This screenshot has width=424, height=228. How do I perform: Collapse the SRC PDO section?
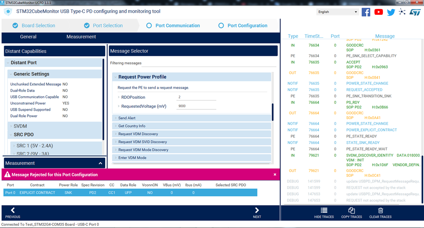[x=11, y=134]
